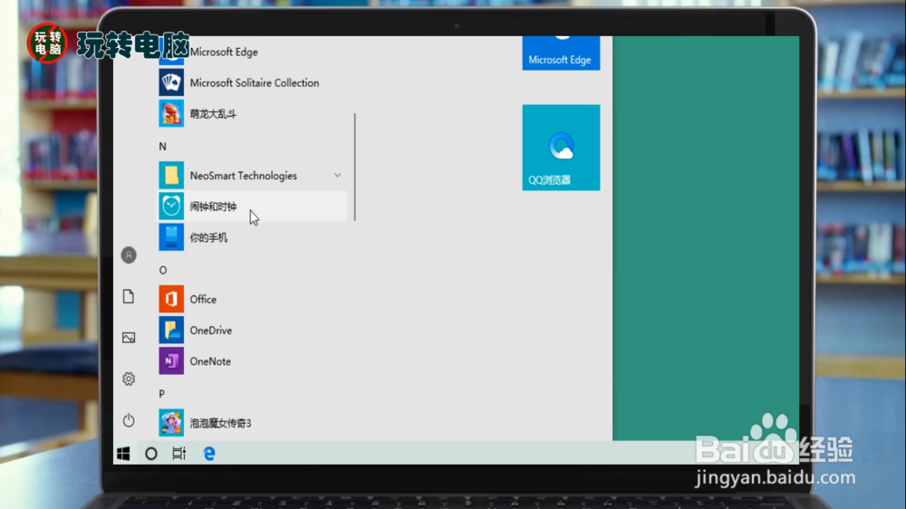Open Settings gear in Start sidebar
This screenshot has width=906, height=509.
(129, 379)
